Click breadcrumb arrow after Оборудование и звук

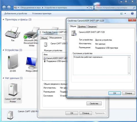point(42,8)
